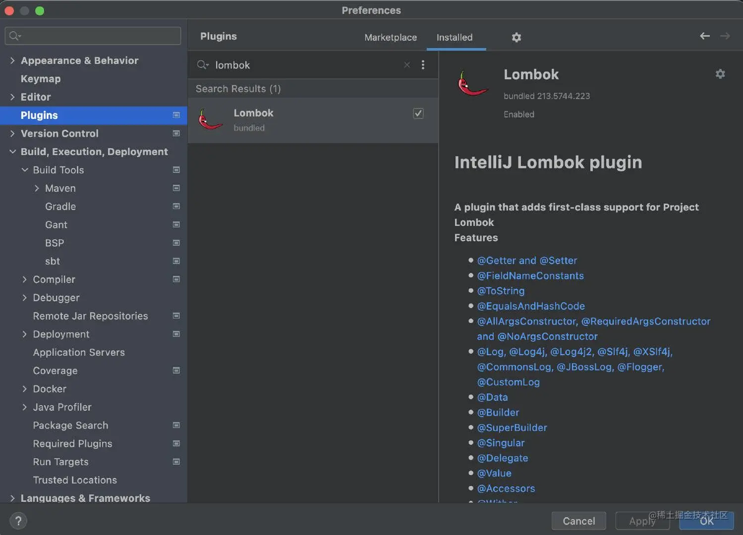Open the @Accessors link
The width and height of the screenshot is (743, 535).
[506, 488]
